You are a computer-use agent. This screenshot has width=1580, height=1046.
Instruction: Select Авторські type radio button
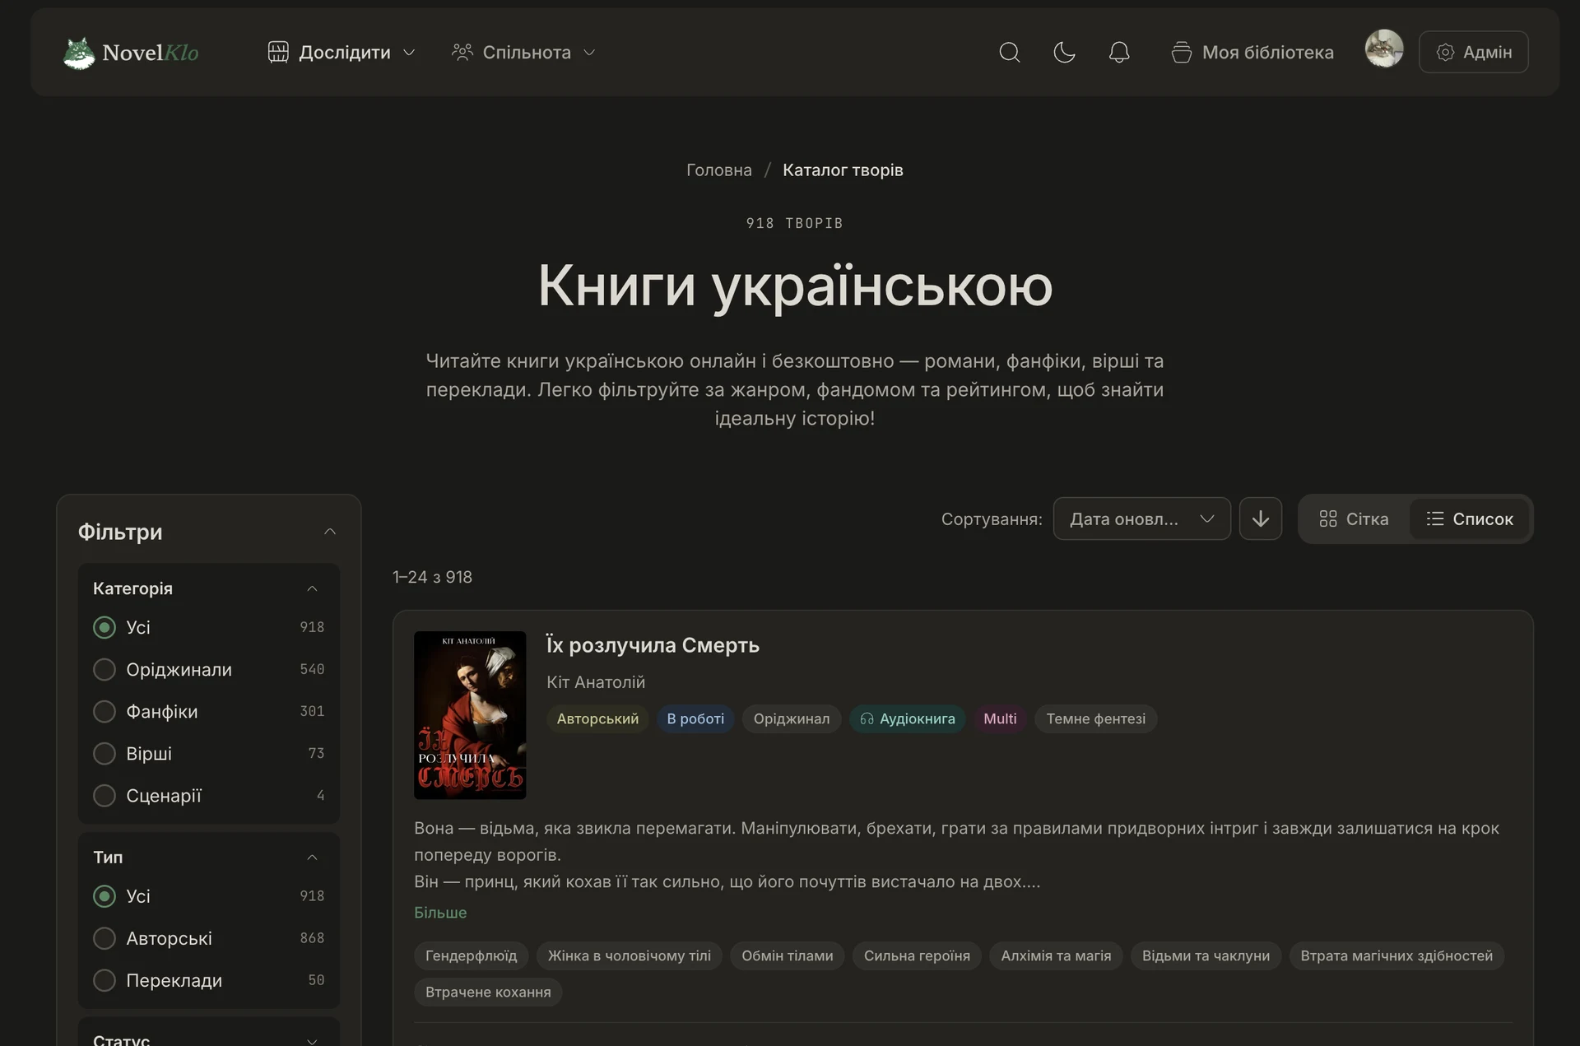[105, 938]
